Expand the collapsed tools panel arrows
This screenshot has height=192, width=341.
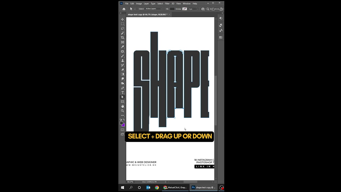coord(120,13)
